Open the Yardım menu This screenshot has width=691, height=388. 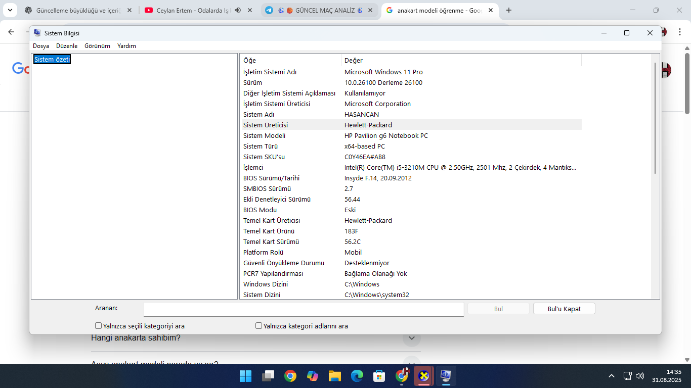point(126,46)
